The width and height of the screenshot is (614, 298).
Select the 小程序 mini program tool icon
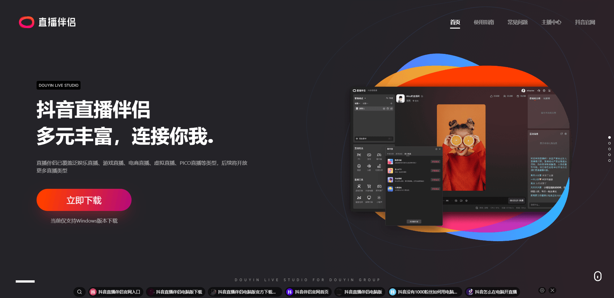tap(379, 197)
